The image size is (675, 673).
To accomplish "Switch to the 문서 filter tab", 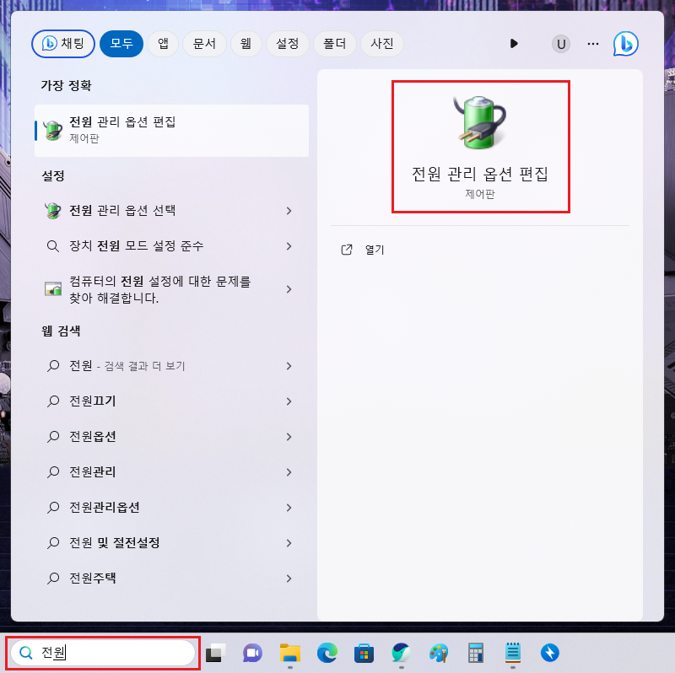I will pos(204,44).
